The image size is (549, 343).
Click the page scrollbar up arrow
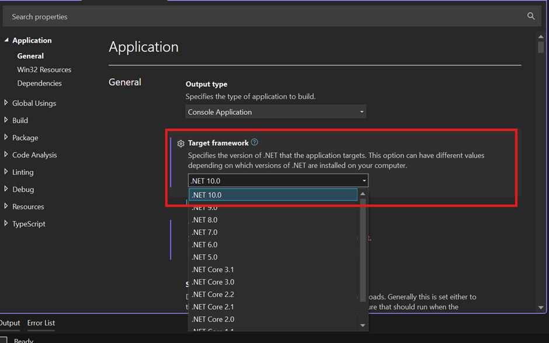(x=541, y=37)
